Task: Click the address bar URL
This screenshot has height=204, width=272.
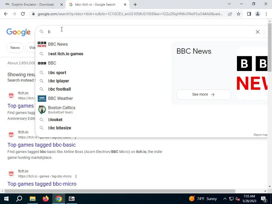Action: 130,14
